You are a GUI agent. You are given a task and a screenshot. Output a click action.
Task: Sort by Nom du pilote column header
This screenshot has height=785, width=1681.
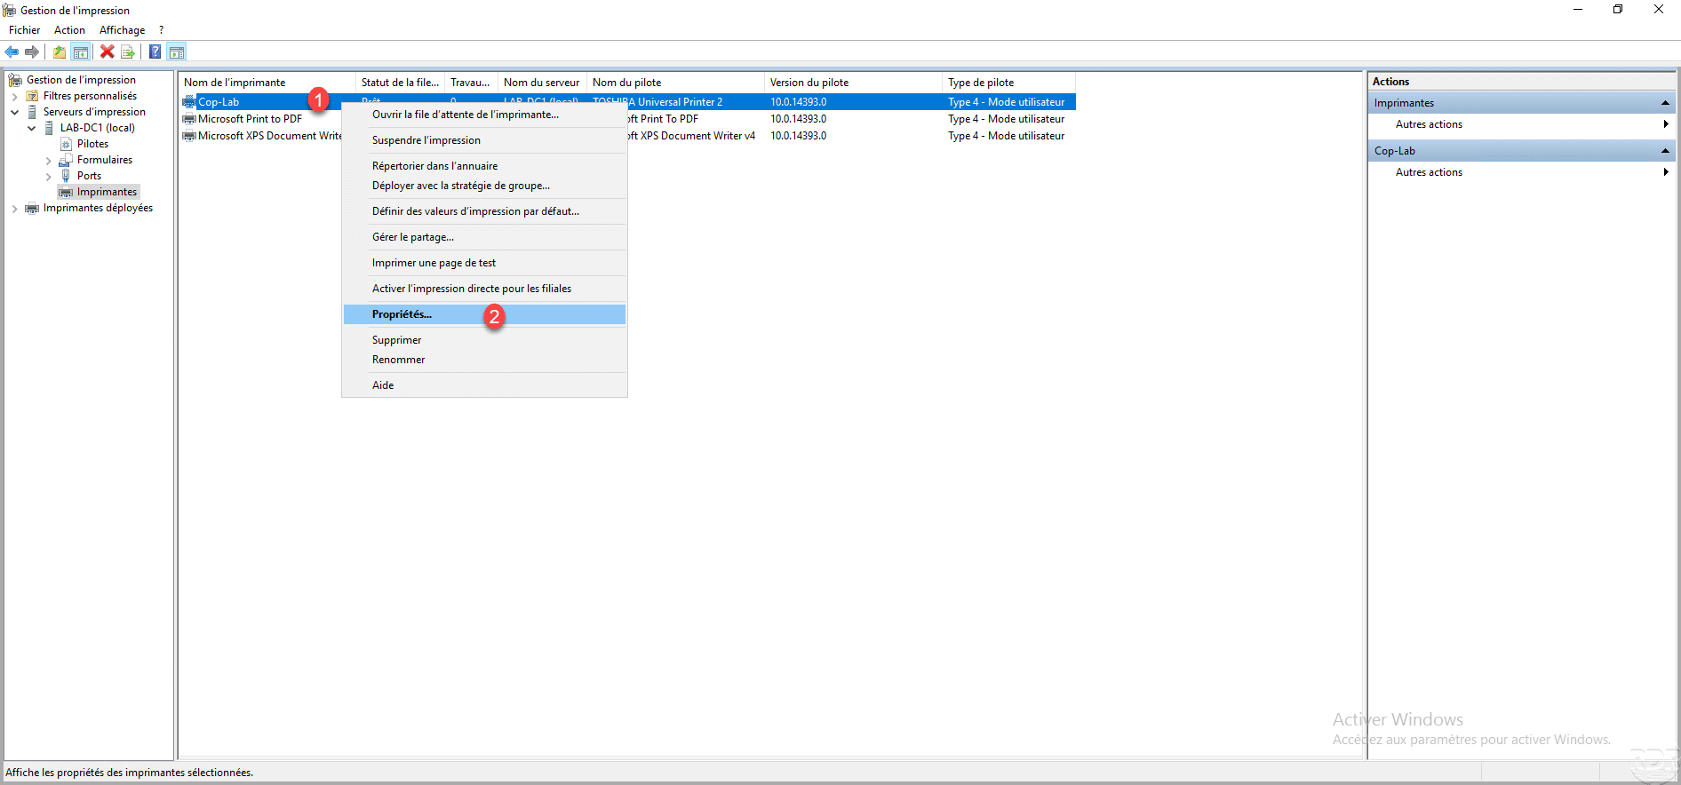coord(675,83)
